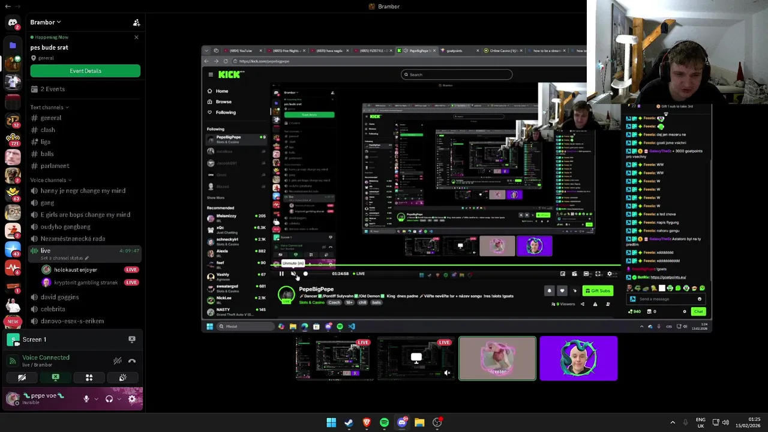Toggle the camera in the voice panel
This screenshot has height=432, width=768.
(22, 377)
